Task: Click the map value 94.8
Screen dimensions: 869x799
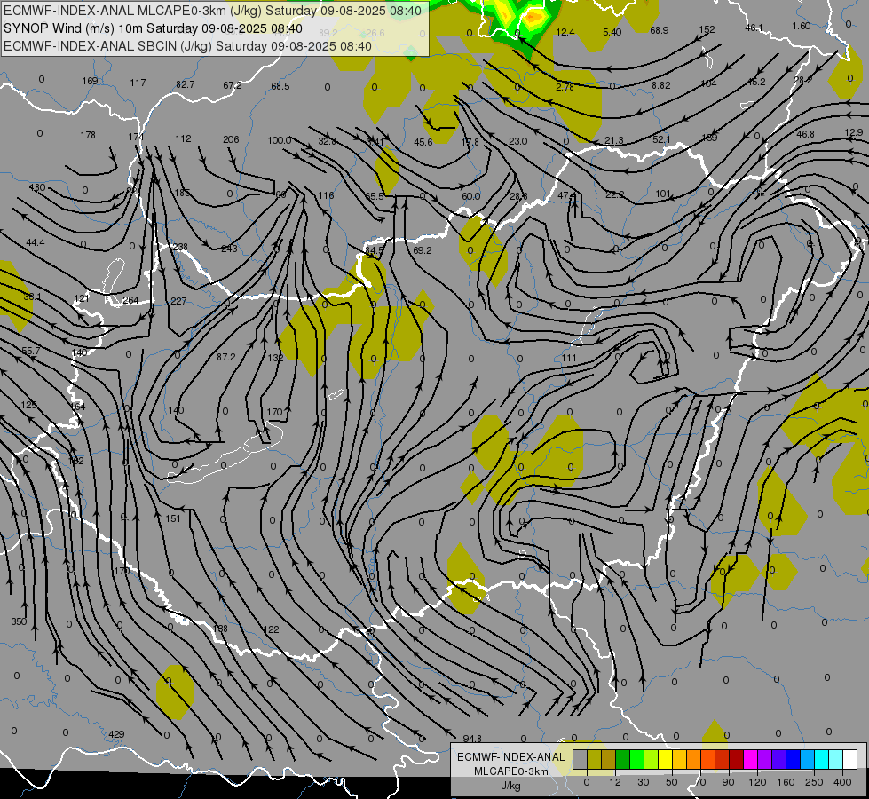Action: pyautogui.click(x=472, y=739)
